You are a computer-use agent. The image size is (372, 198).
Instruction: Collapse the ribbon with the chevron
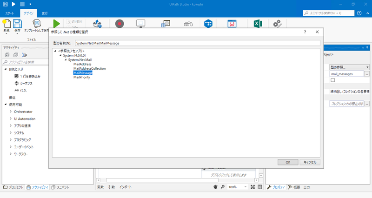[368, 13]
